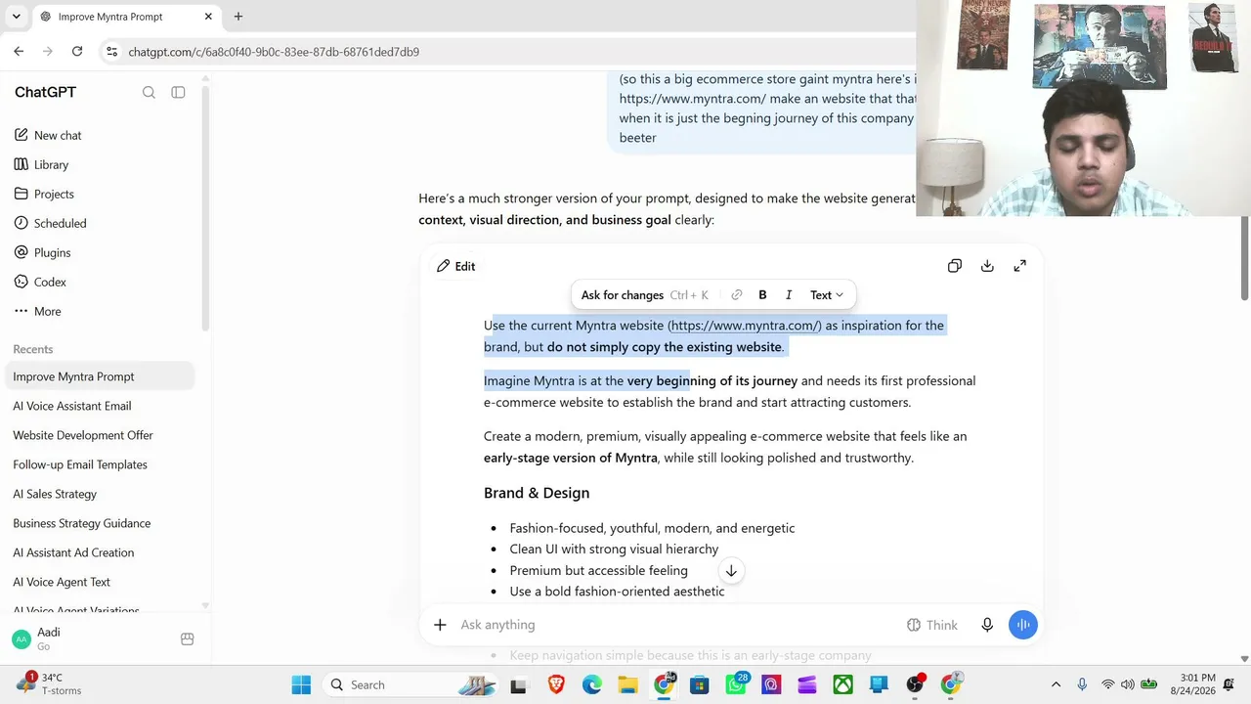Open the AI Voice Assistant Email chat
Image resolution: width=1251 pixels, height=704 pixels.
coord(100,406)
